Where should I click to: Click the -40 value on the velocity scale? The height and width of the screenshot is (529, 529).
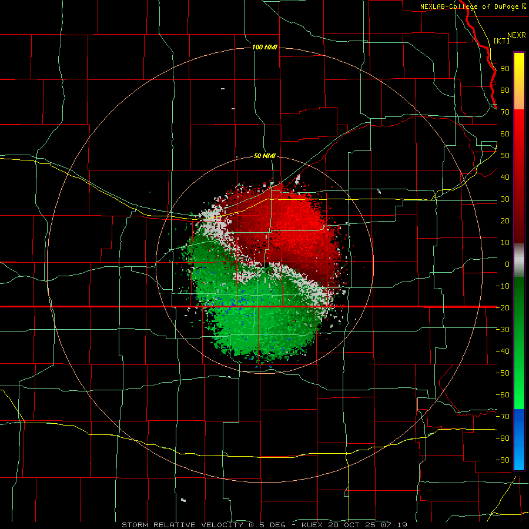coord(503,351)
